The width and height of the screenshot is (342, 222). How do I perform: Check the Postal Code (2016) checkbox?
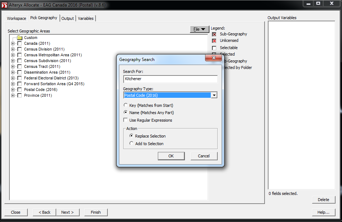(19, 90)
